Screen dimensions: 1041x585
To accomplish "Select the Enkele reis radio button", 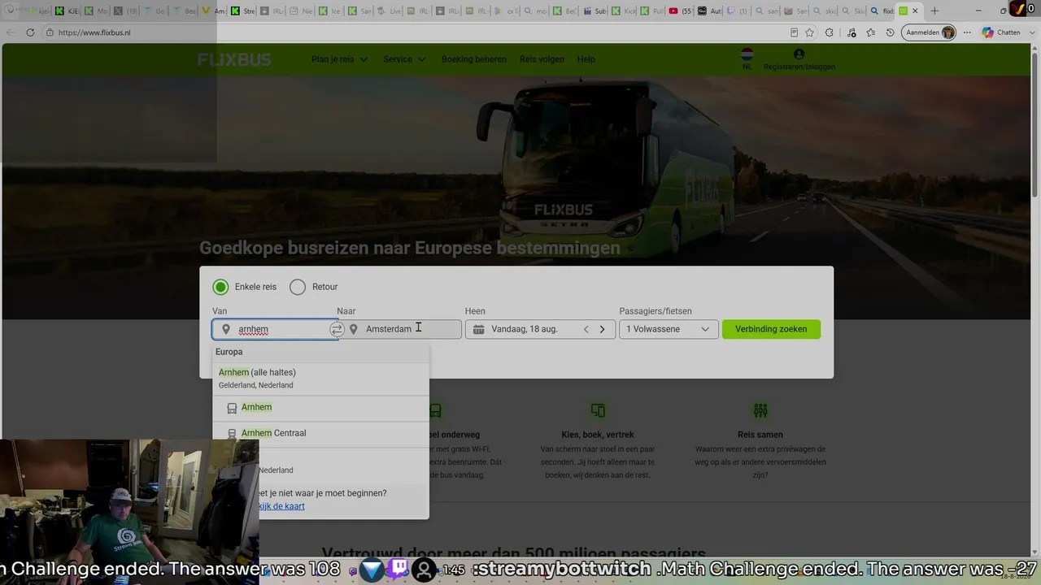I will pyautogui.click(x=220, y=287).
